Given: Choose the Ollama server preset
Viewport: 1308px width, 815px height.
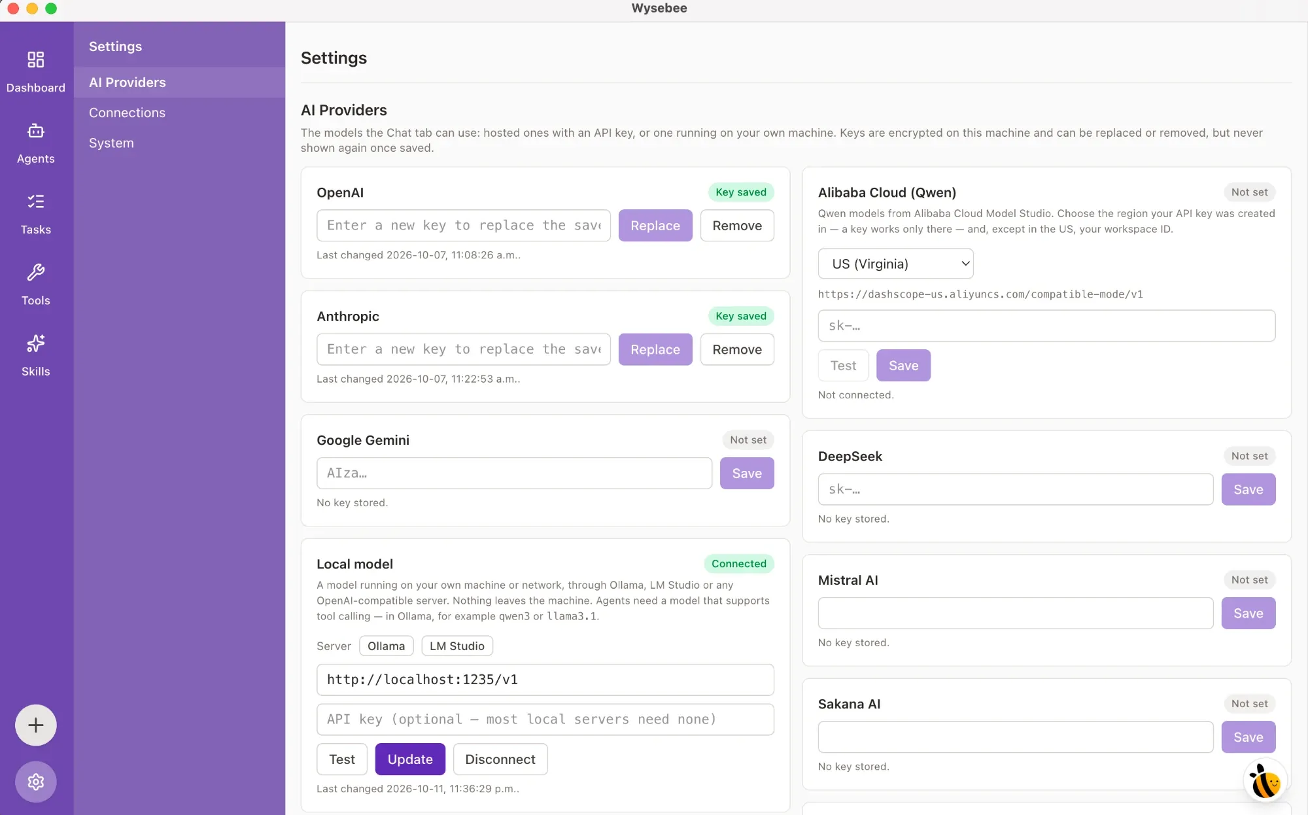Looking at the screenshot, I should [386, 646].
